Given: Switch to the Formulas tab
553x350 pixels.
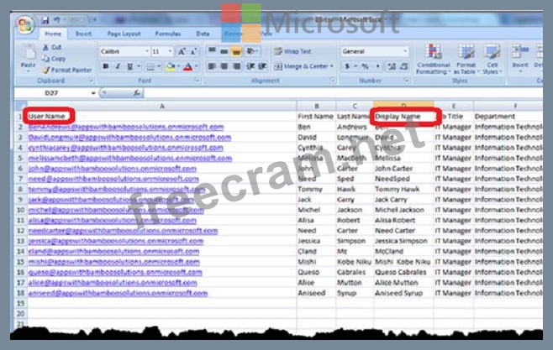Looking at the screenshot, I should (x=168, y=34).
